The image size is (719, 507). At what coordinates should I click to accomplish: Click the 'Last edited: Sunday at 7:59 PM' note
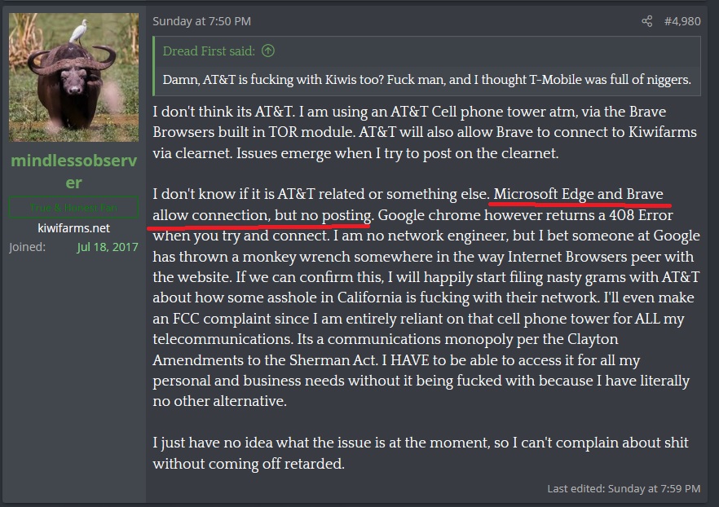pyautogui.click(x=624, y=489)
